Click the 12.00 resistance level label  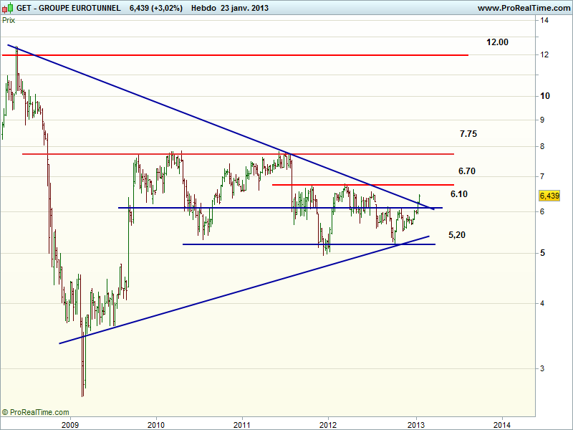click(x=497, y=42)
